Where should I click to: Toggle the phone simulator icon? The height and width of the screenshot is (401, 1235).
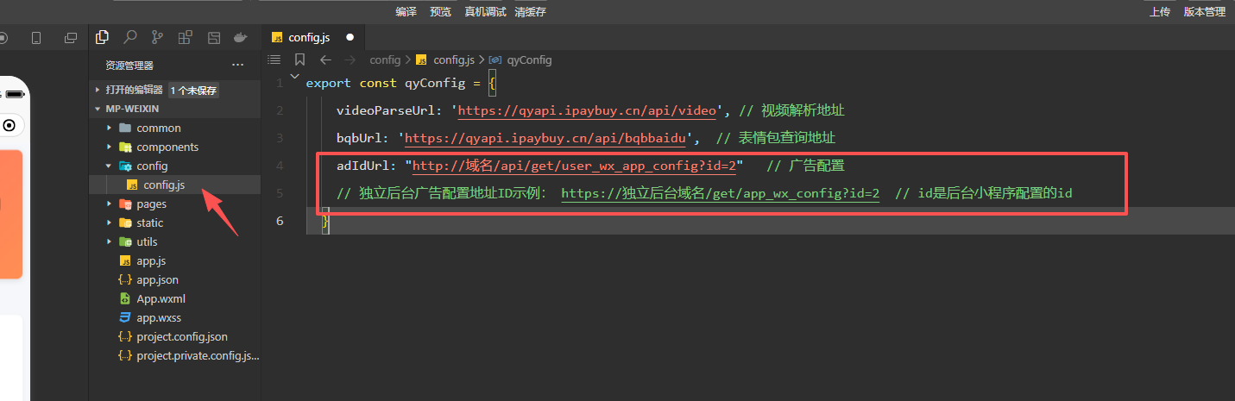[x=36, y=38]
